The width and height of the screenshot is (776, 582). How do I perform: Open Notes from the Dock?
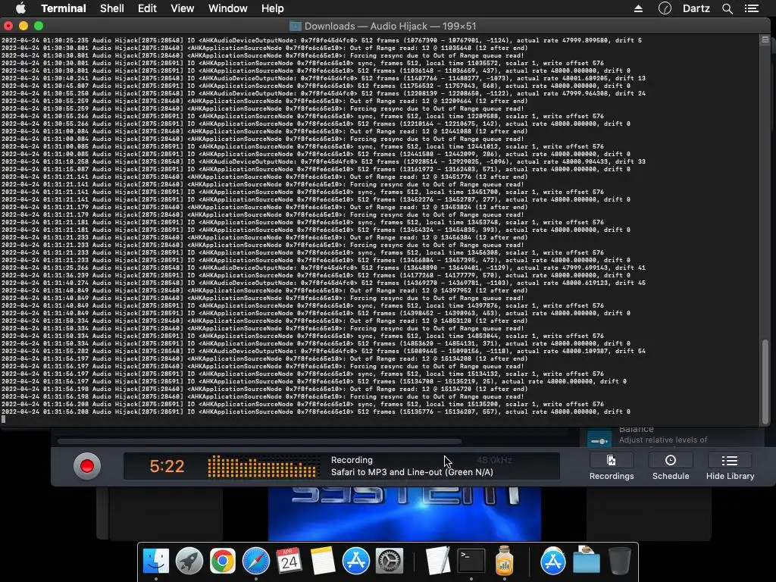click(x=323, y=562)
